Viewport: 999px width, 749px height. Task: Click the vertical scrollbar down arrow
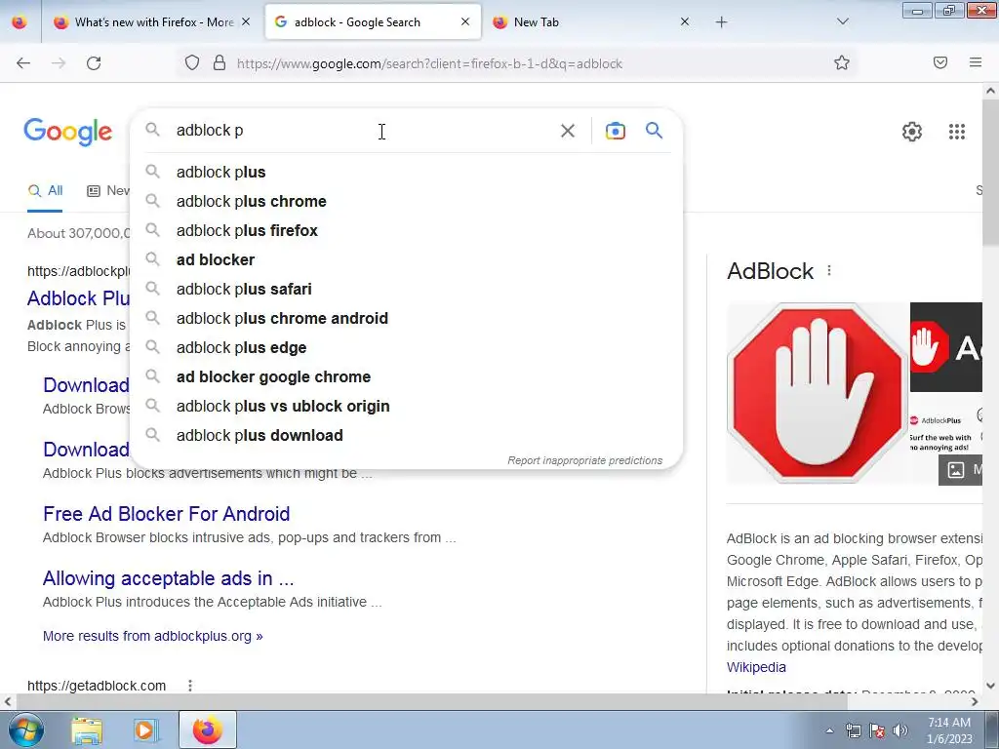click(x=990, y=686)
